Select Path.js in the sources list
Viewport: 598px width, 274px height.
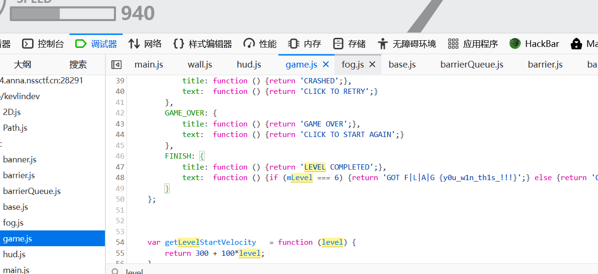coord(15,128)
